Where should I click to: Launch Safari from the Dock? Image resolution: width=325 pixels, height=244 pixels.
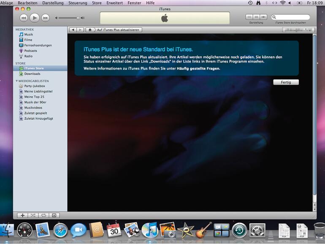coord(60,230)
